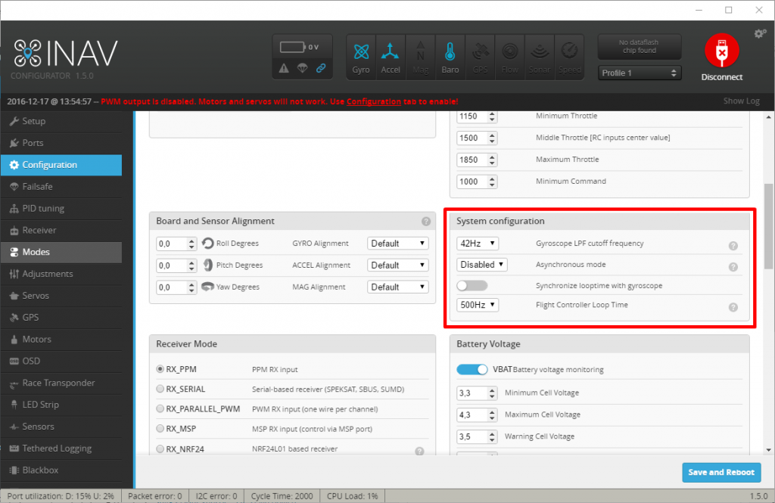The image size is (775, 503).
Task: Open the Flight Controller Loop Time dropdown
Action: 478,305
